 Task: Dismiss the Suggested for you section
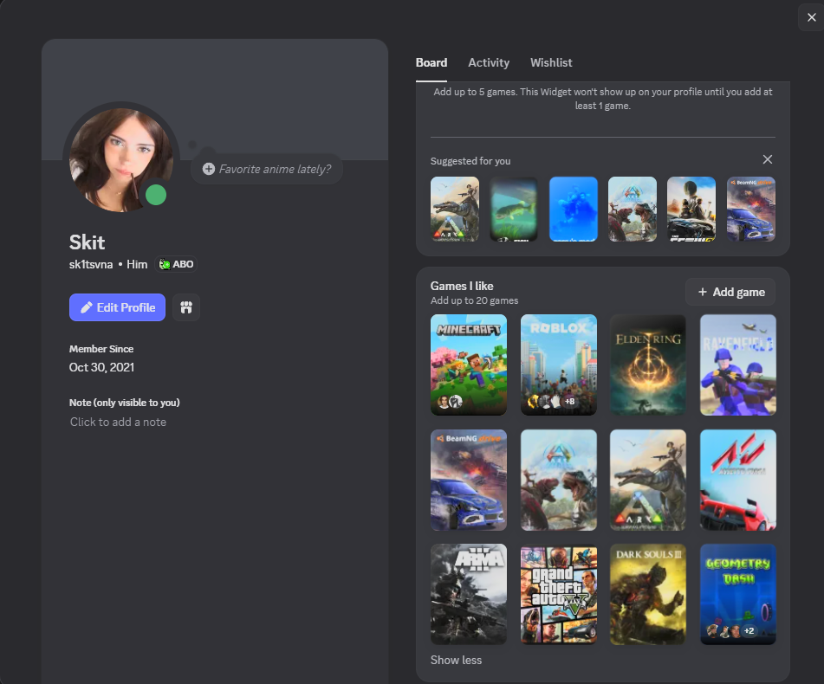(x=767, y=159)
